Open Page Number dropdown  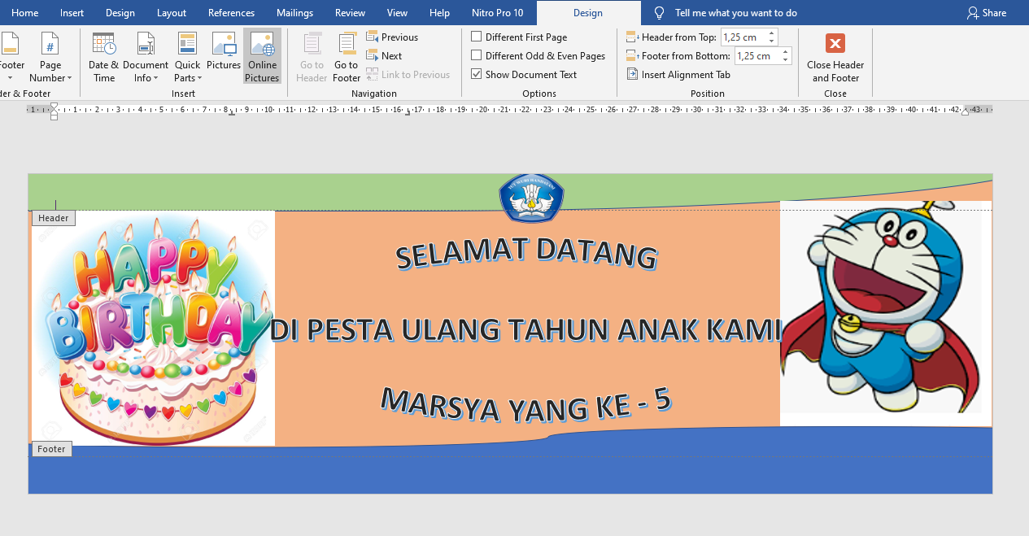click(50, 57)
